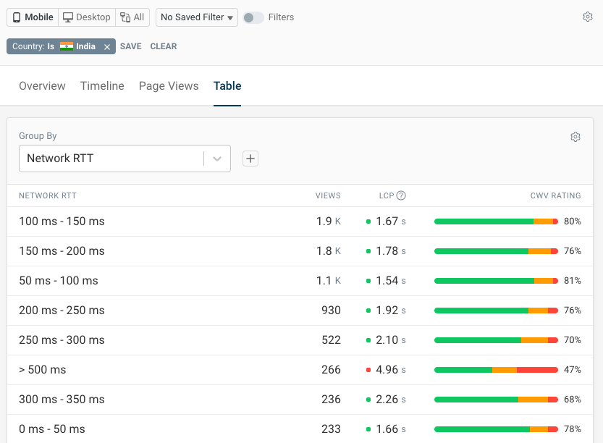This screenshot has height=443, width=603.
Task: Select the 100 ms - 150 ms row
Action: click(x=62, y=221)
